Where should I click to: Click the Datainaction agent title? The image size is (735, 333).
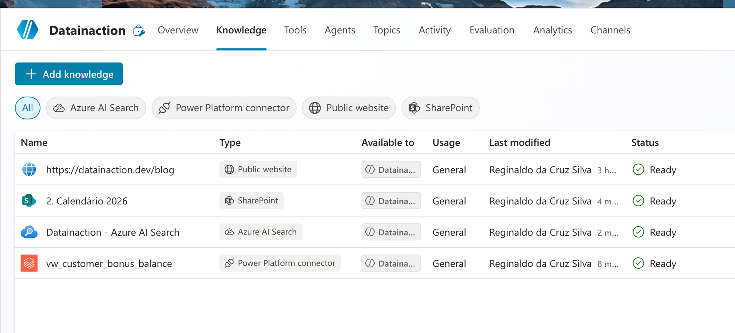pos(87,31)
